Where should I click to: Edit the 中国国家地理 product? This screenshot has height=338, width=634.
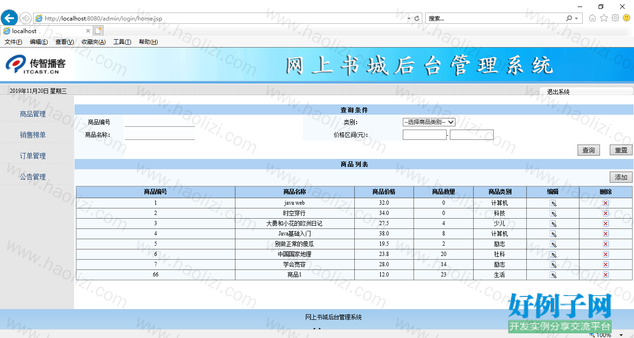tap(553, 254)
